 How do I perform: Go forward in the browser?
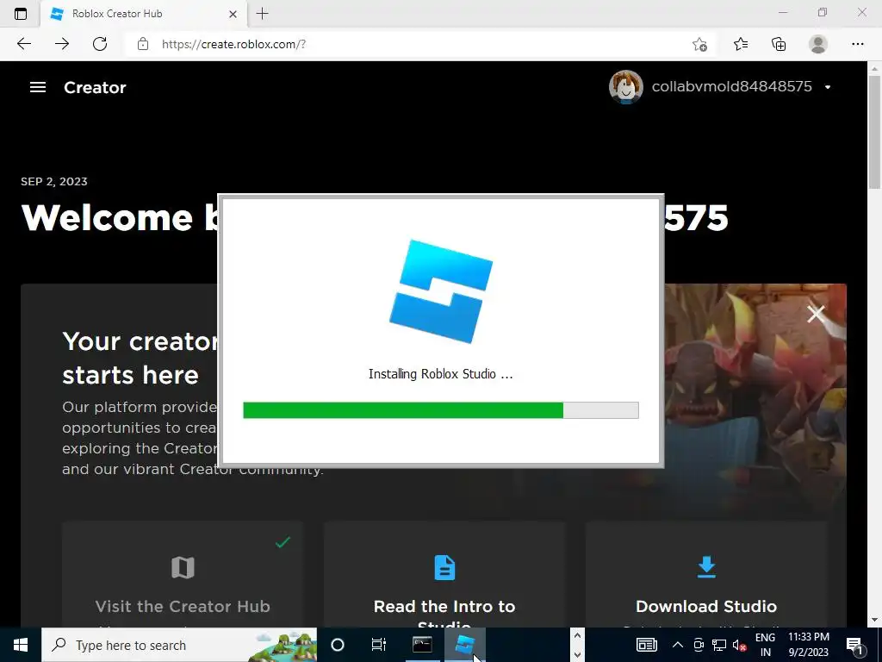(62, 44)
